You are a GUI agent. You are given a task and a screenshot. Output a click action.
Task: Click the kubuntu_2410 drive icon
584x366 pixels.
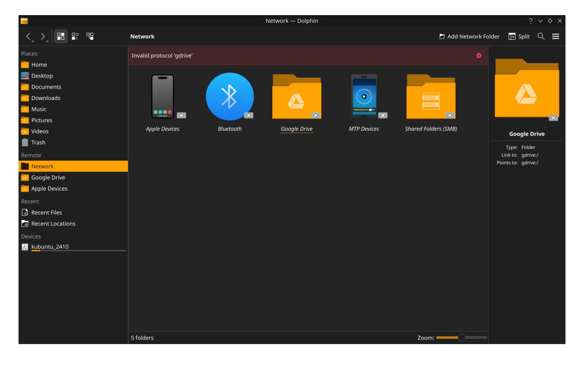[x=25, y=247]
